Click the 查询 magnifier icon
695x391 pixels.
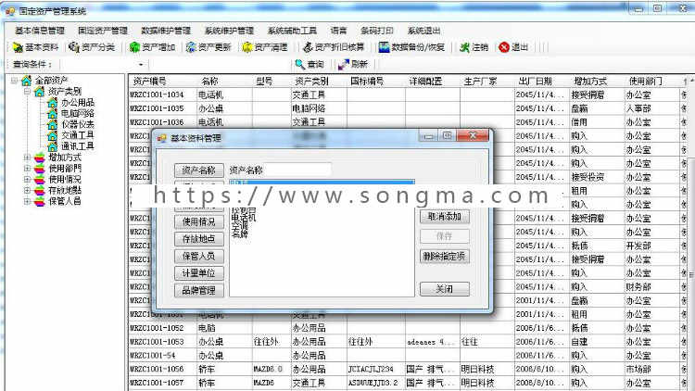pyautogui.click(x=300, y=64)
